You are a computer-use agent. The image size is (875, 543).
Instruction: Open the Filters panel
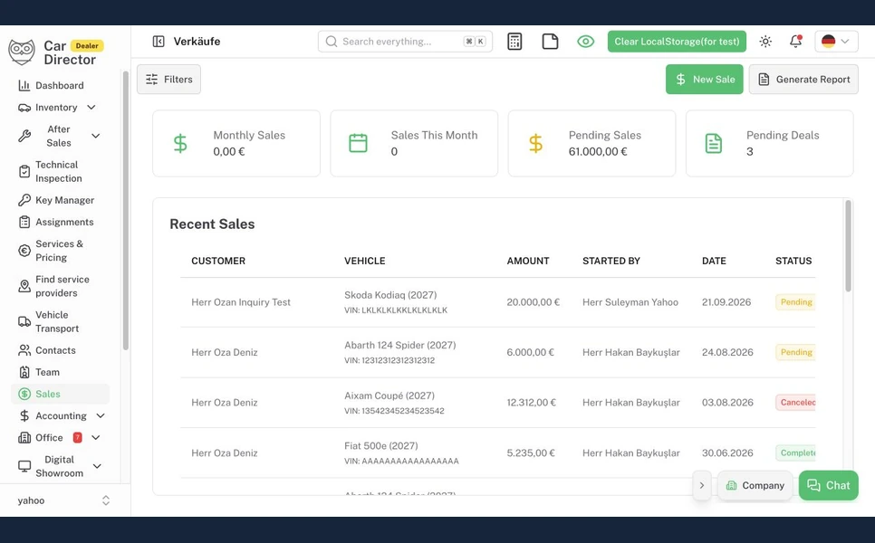click(168, 79)
